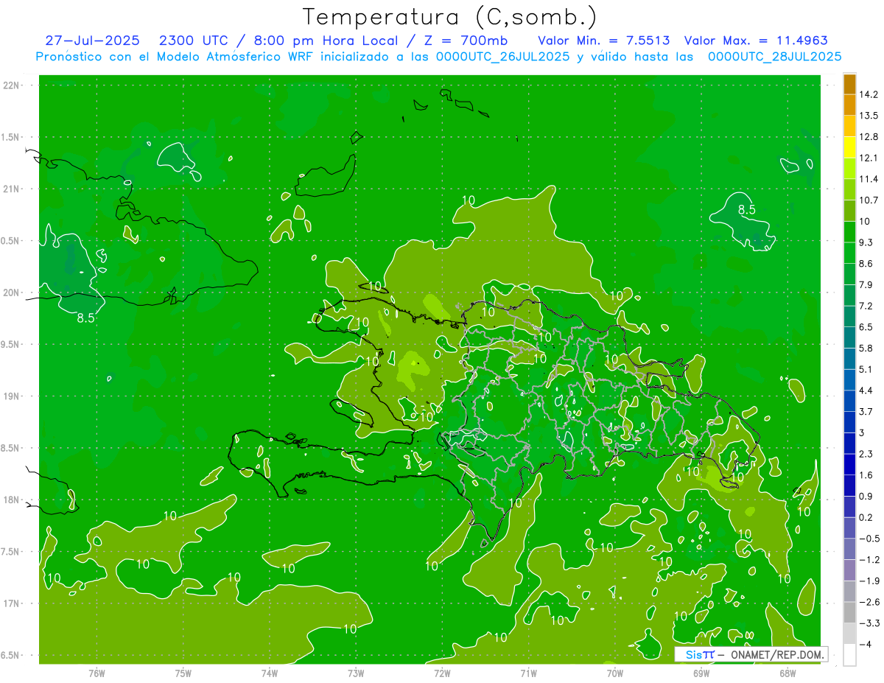Click the title 'Temperatura (C,somb.)'
884x683 pixels.
coord(449,18)
